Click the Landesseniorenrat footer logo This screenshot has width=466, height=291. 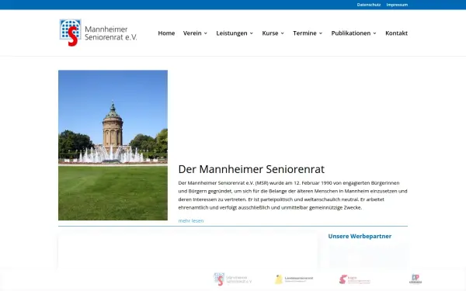[294, 279]
